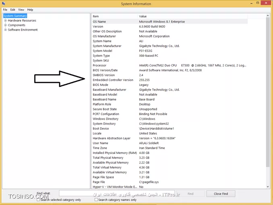Click the Item column header
273x205 pixels.
[x=115, y=16]
